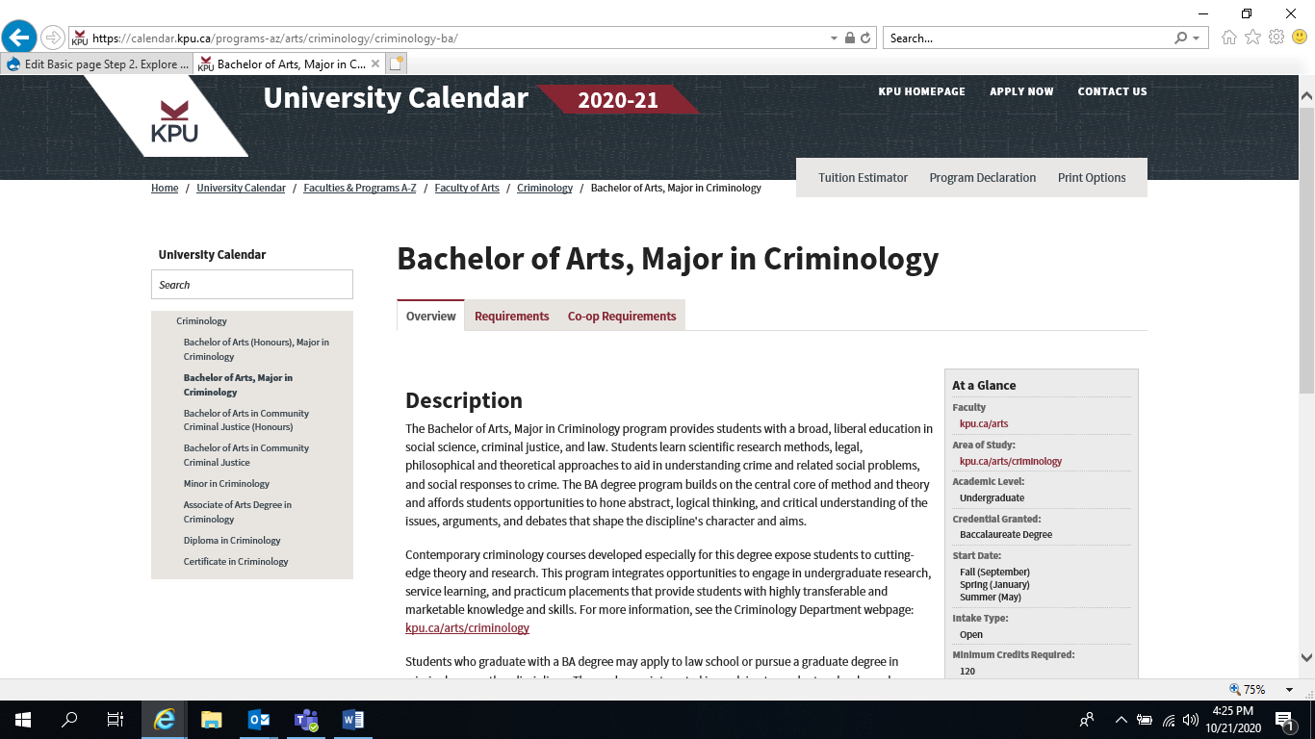The width and height of the screenshot is (1315, 739).
Task: Open the browser Home page icon
Action: [1229, 38]
